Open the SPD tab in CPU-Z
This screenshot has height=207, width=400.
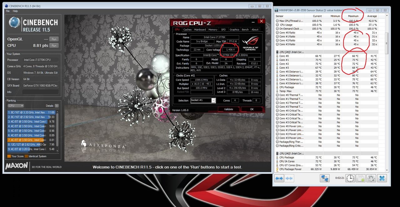coord(223,30)
